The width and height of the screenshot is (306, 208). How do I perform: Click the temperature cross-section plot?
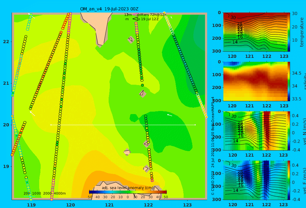click(x=255, y=32)
